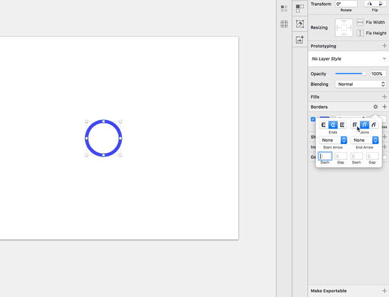Click the resizing pin-to-edge constraint box
Image resolution: width=389 pixels, height=297 pixels.
click(344, 27)
